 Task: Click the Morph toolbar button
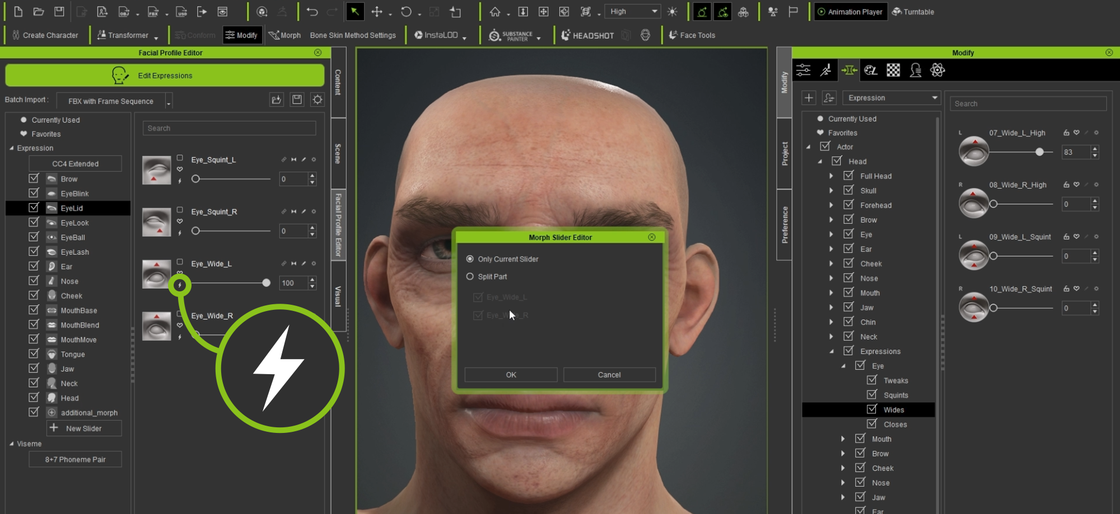(285, 35)
